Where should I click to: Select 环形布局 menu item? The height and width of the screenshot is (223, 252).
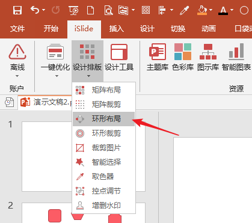103,119
